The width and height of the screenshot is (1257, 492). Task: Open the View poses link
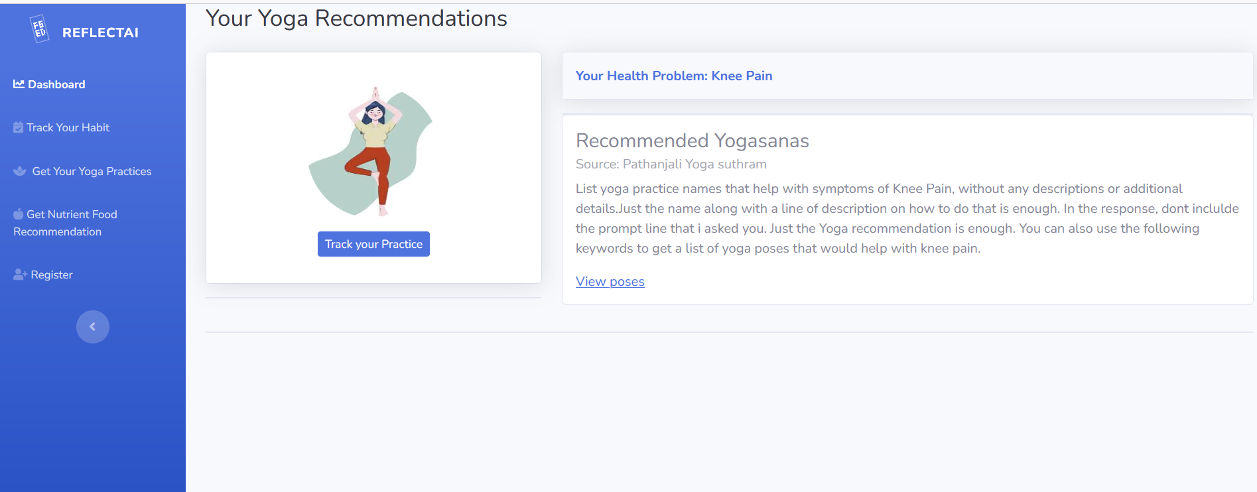pos(610,282)
